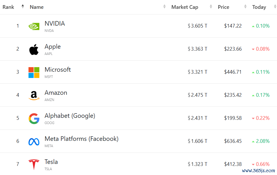Screen dimensions: 277x175
Task: Click the Google G logo
Action: tap(34, 119)
